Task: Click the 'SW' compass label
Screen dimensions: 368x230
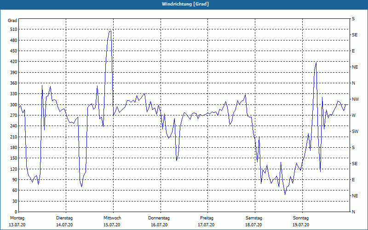Action: pos(355,132)
